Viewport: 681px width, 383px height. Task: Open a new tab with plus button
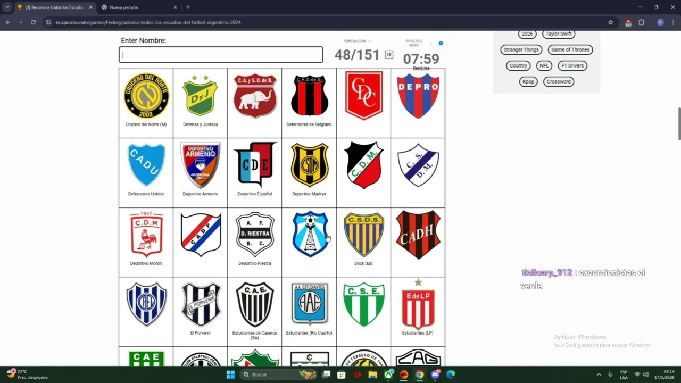(x=188, y=7)
